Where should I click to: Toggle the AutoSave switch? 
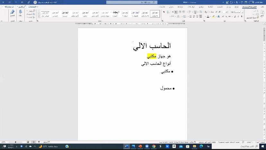(251, 2)
